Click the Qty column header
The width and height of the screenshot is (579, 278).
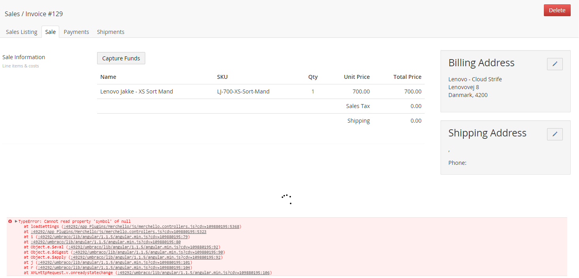click(313, 77)
